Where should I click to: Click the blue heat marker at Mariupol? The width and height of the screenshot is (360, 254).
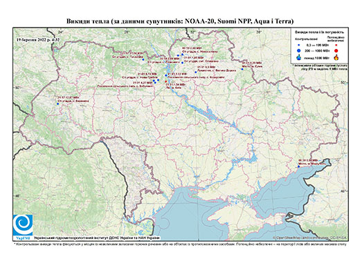(299, 166)
